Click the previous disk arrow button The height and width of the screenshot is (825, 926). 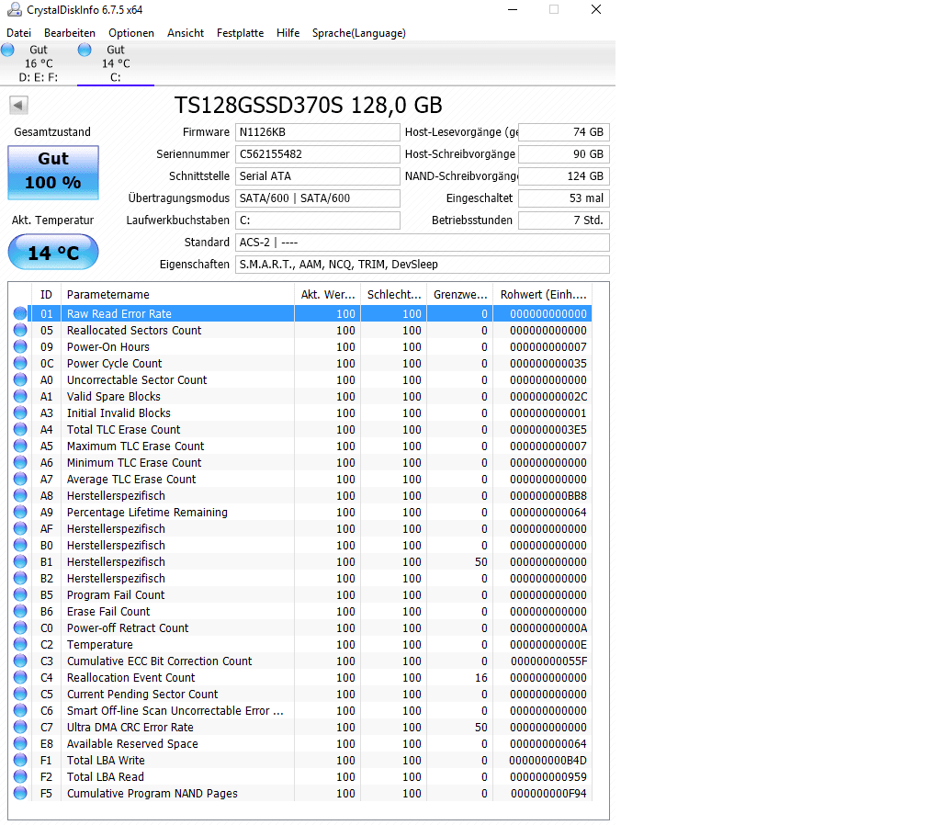tap(18, 106)
